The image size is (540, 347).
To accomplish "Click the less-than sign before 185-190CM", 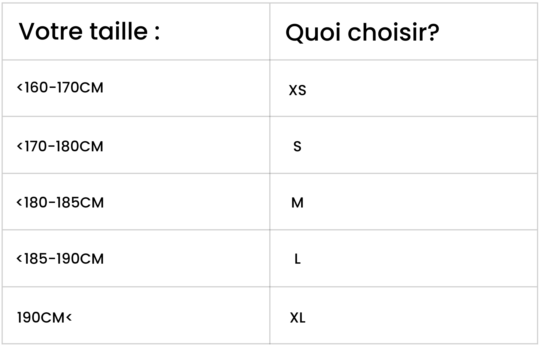I will point(19,258).
